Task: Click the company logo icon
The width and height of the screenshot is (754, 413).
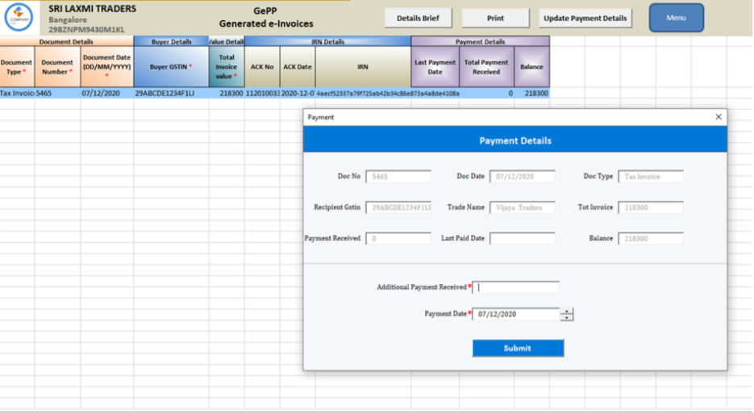Action: coord(19,17)
